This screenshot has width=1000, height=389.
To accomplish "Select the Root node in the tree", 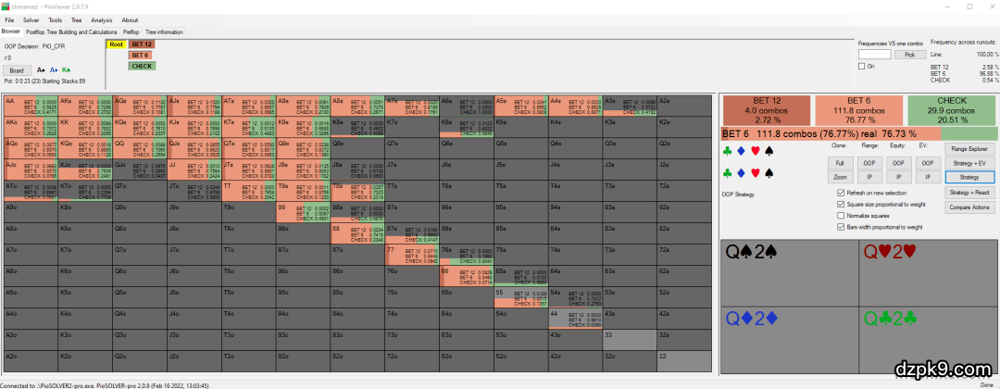I will pyautogui.click(x=116, y=44).
